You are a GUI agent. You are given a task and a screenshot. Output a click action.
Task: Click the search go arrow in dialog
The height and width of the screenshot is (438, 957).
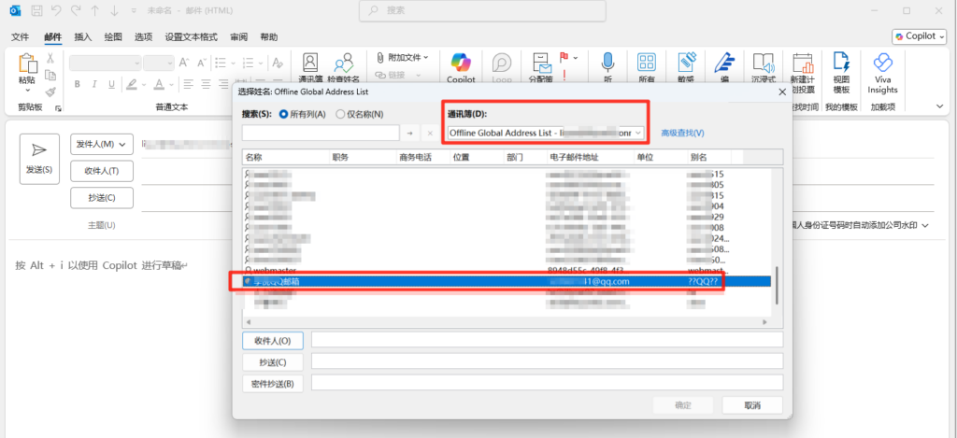[409, 134]
